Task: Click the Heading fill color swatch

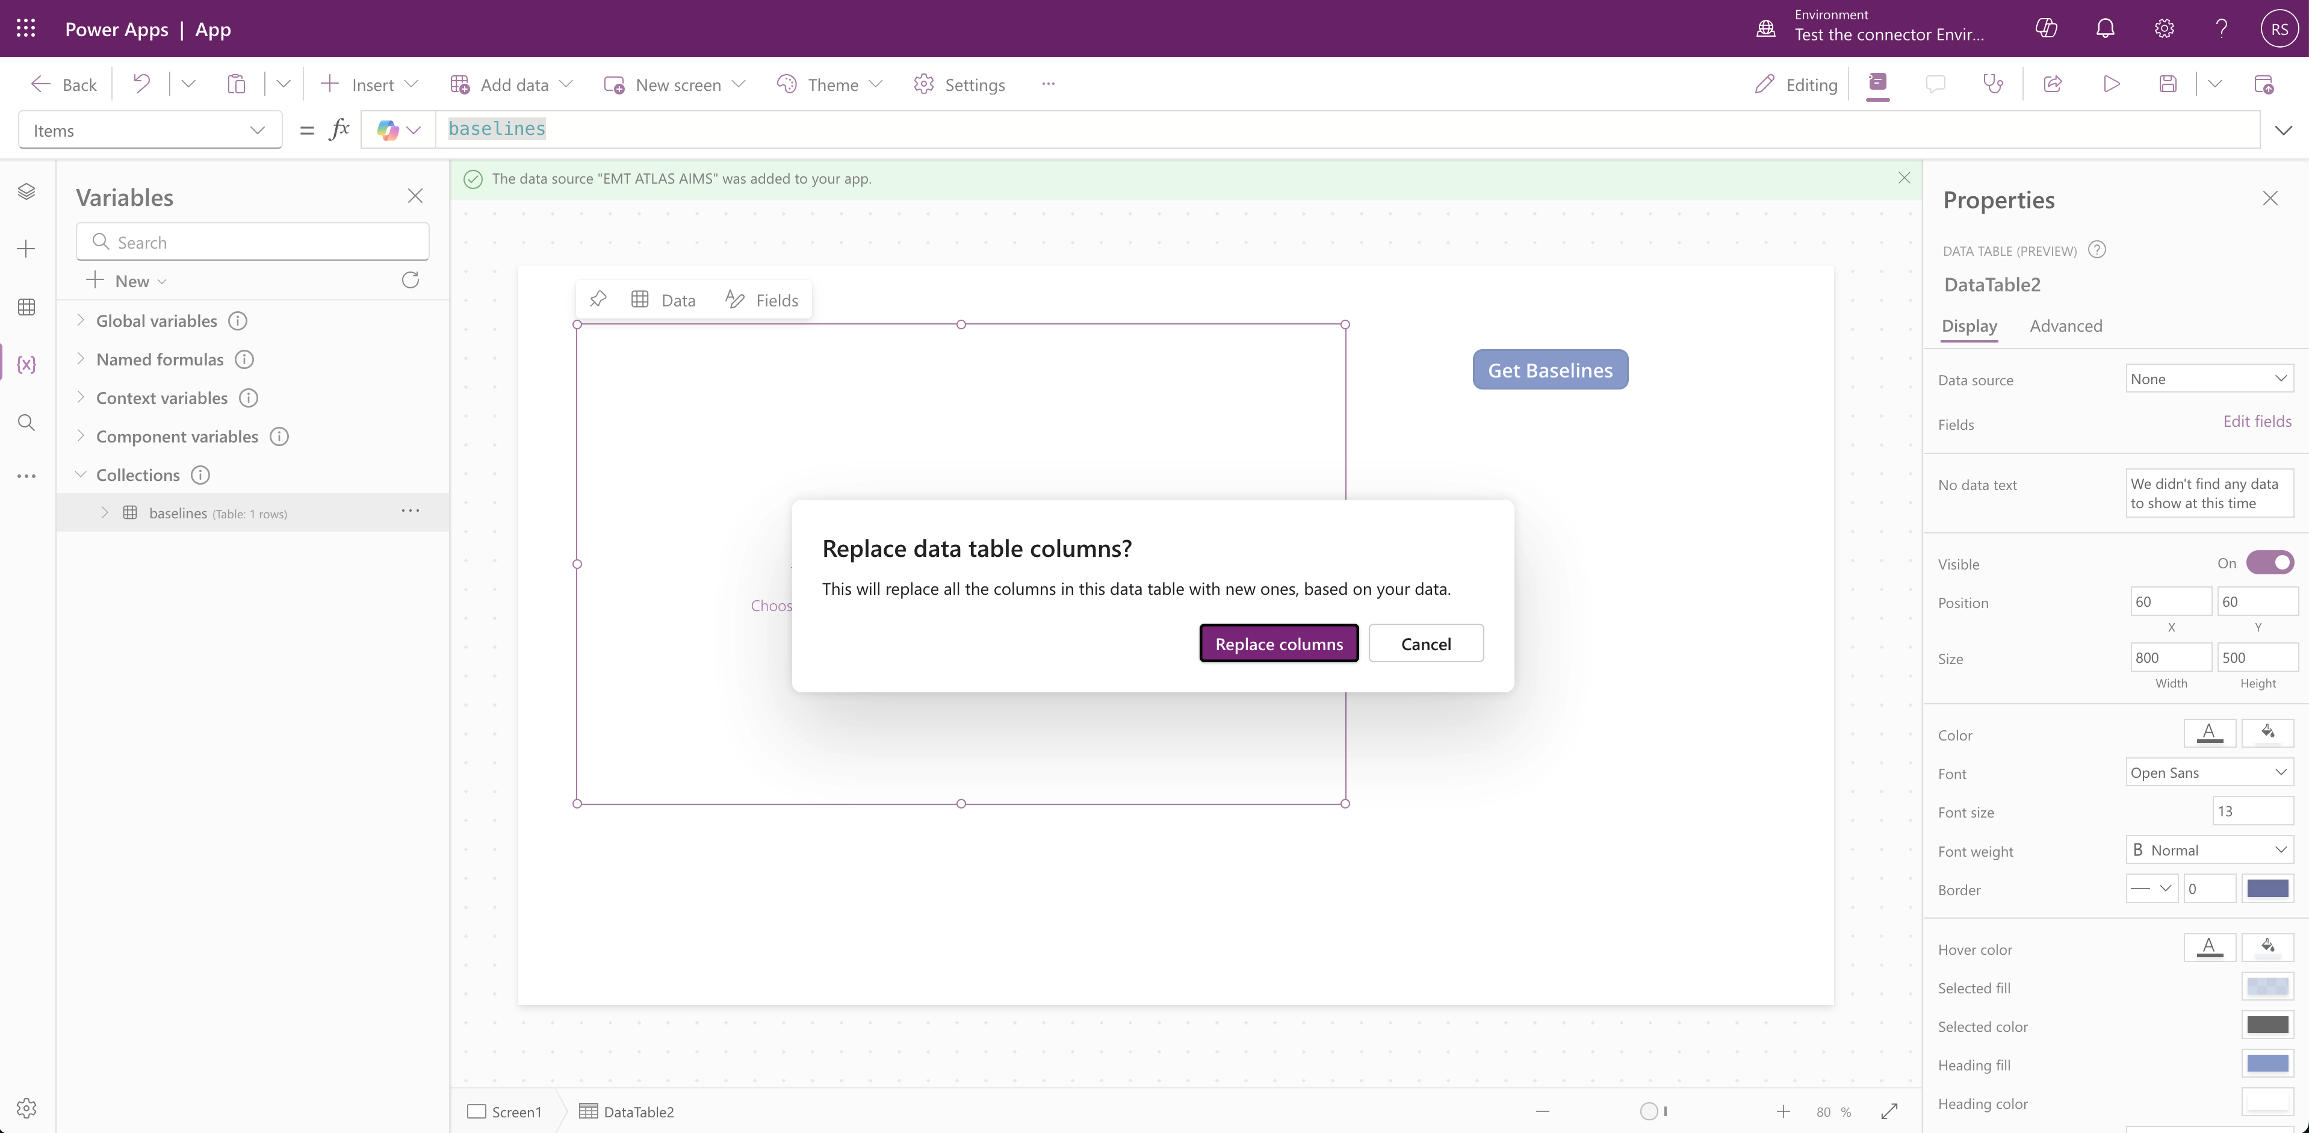Action: pyautogui.click(x=2267, y=1064)
